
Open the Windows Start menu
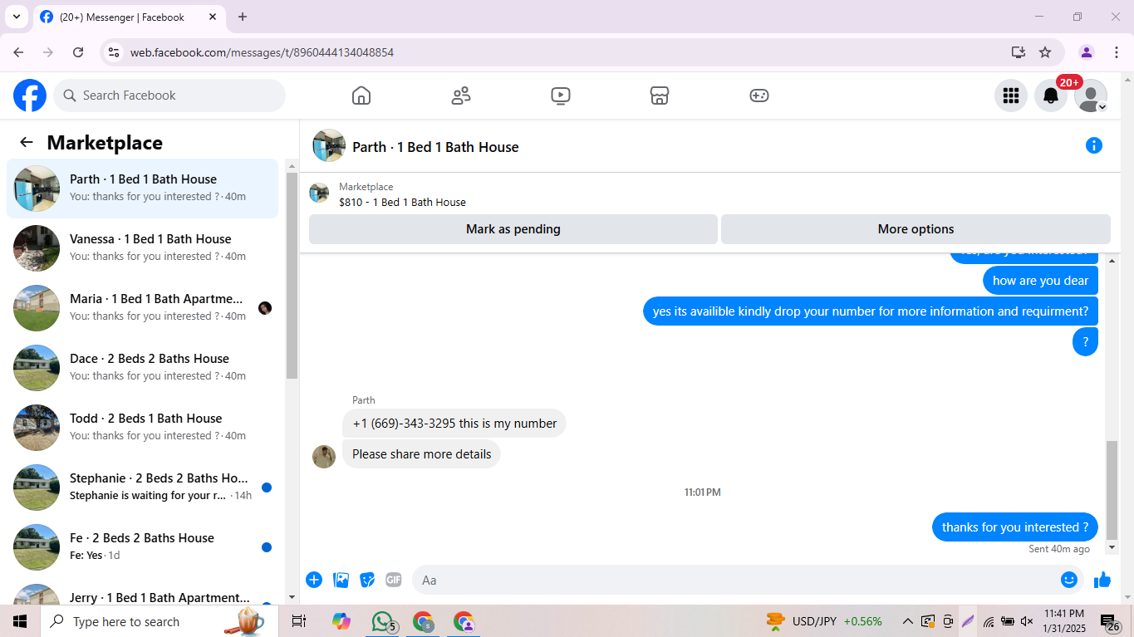click(x=20, y=621)
